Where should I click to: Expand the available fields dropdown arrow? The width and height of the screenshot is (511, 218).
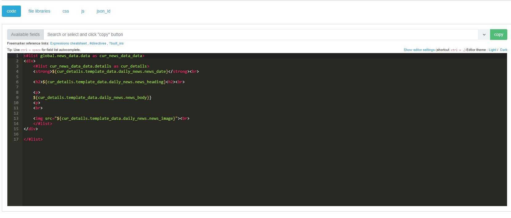click(x=484, y=34)
